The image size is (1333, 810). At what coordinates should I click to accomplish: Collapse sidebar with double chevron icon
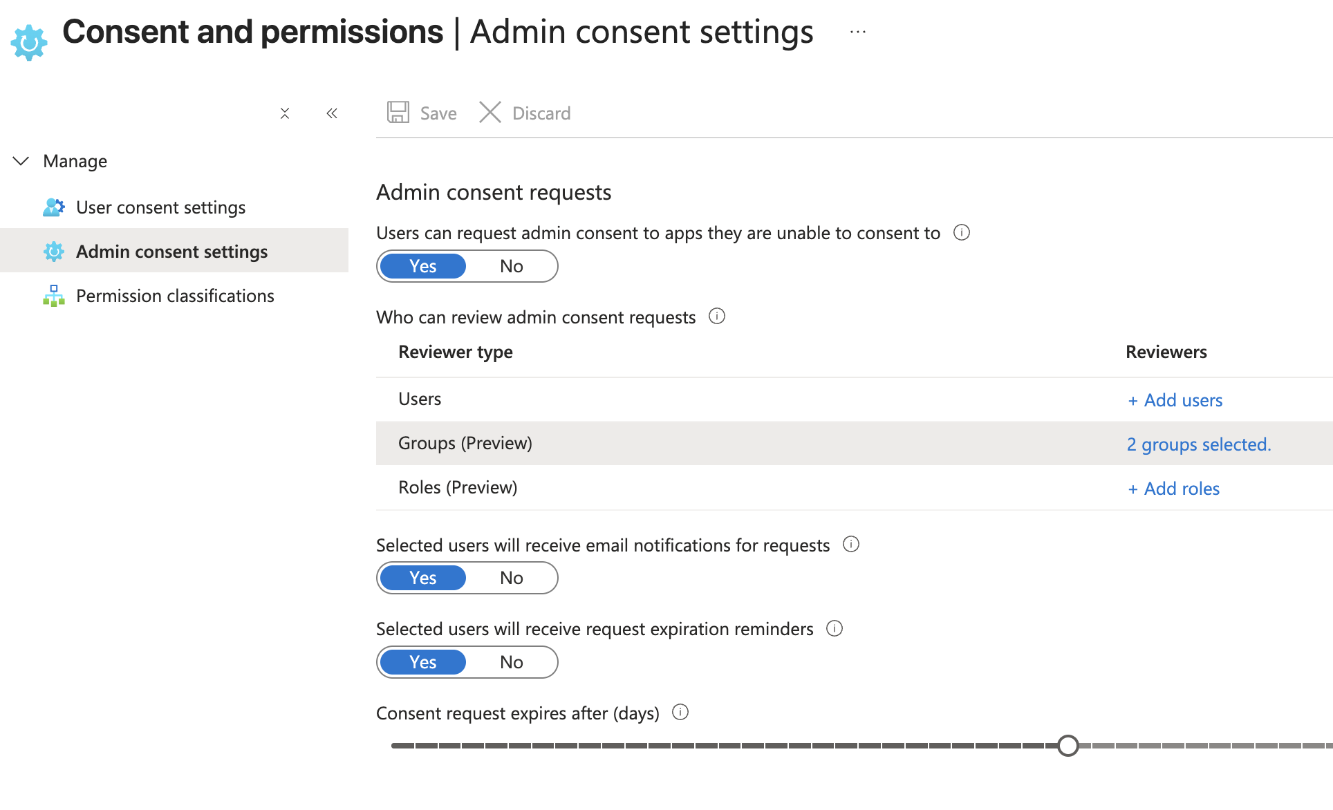coord(332,113)
